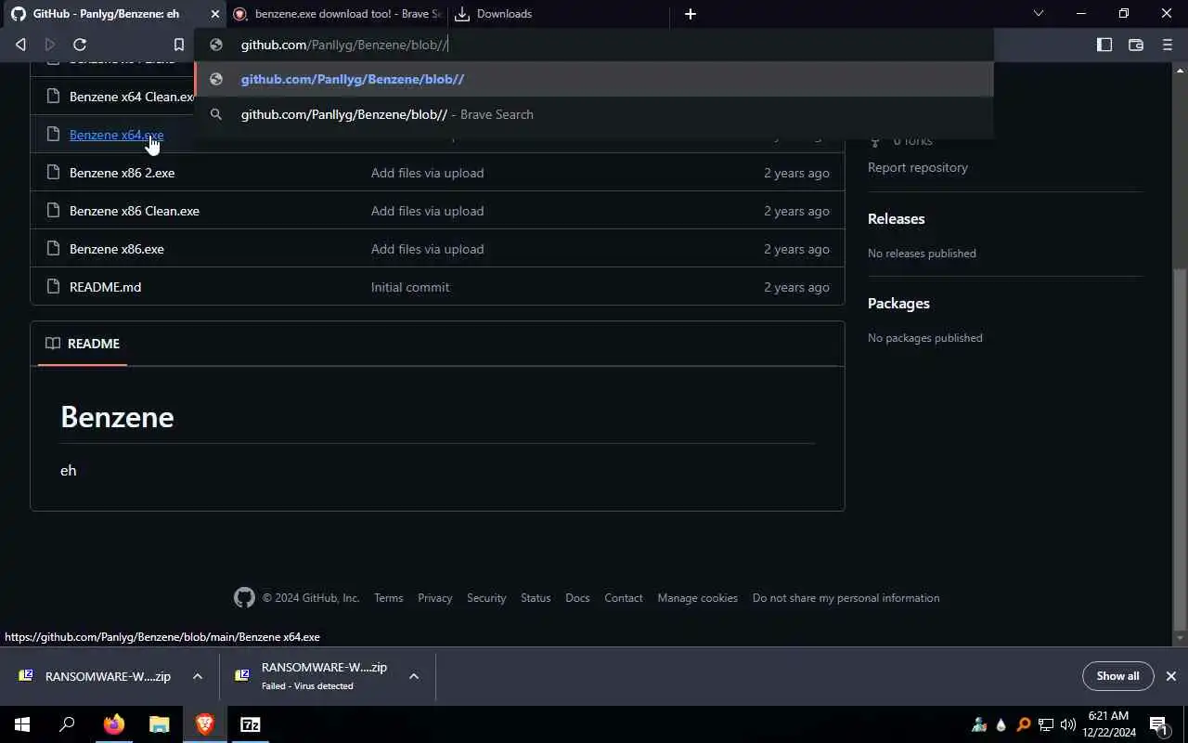1188x743 pixels.
Task: Click Do not share my personal information
Action: 846,598
